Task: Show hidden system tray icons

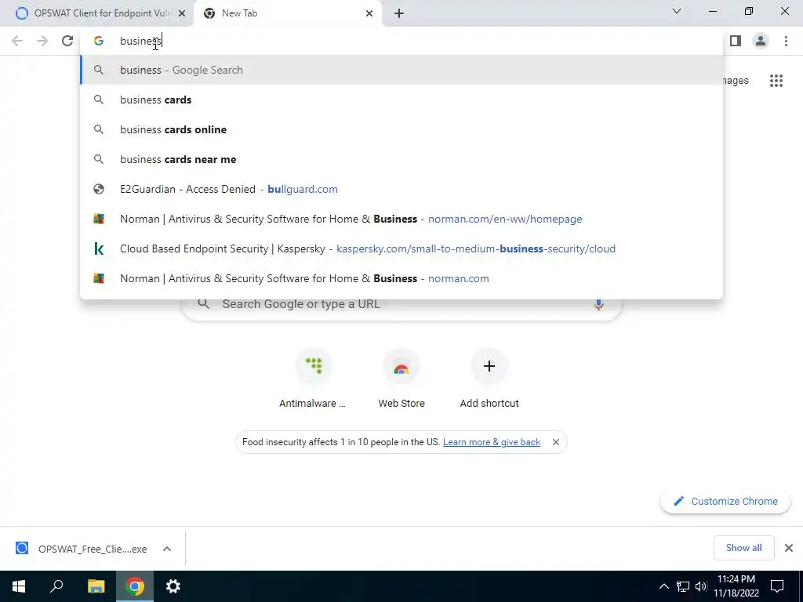Action: click(x=663, y=586)
